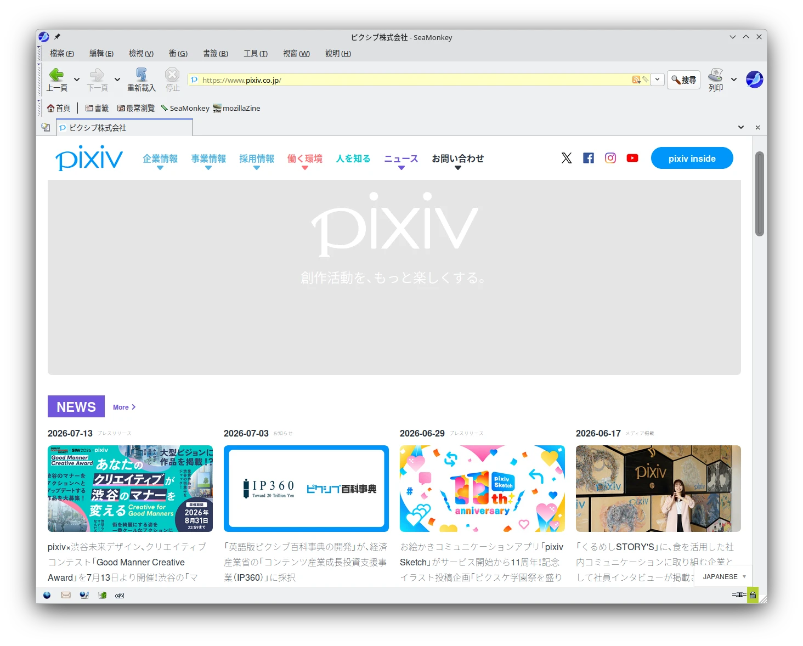The image size is (803, 646).
Task: Open the new tab icon beside tab strip
Action: (x=46, y=127)
